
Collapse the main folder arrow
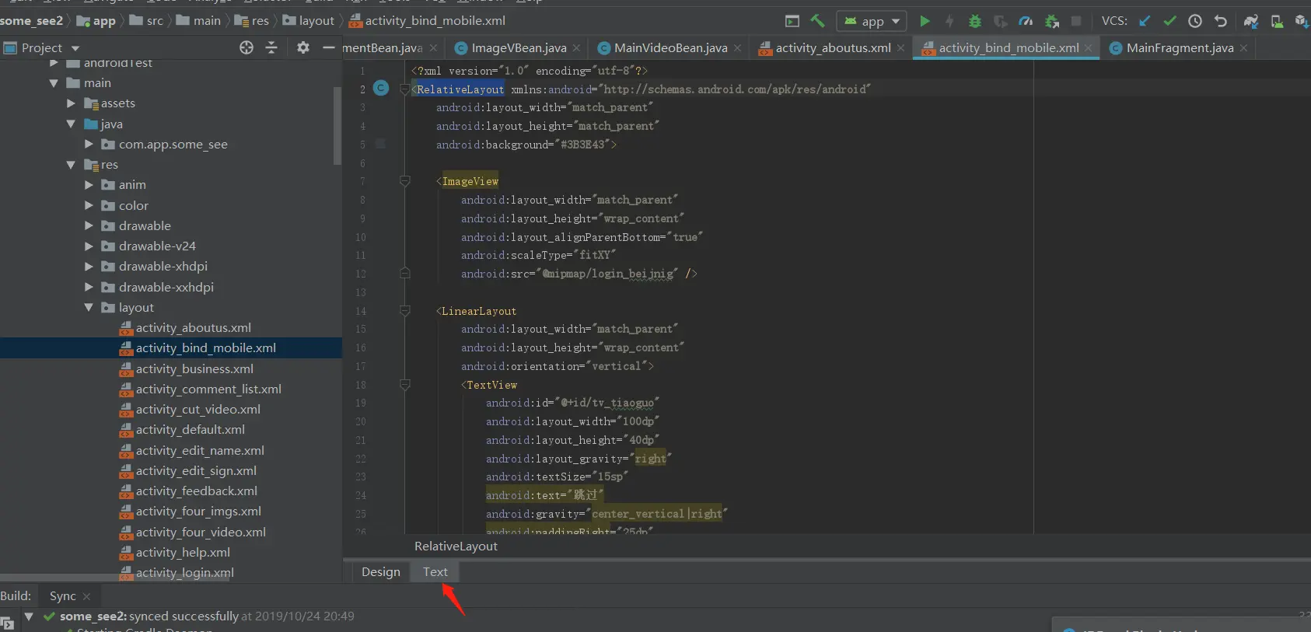click(x=54, y=83)
